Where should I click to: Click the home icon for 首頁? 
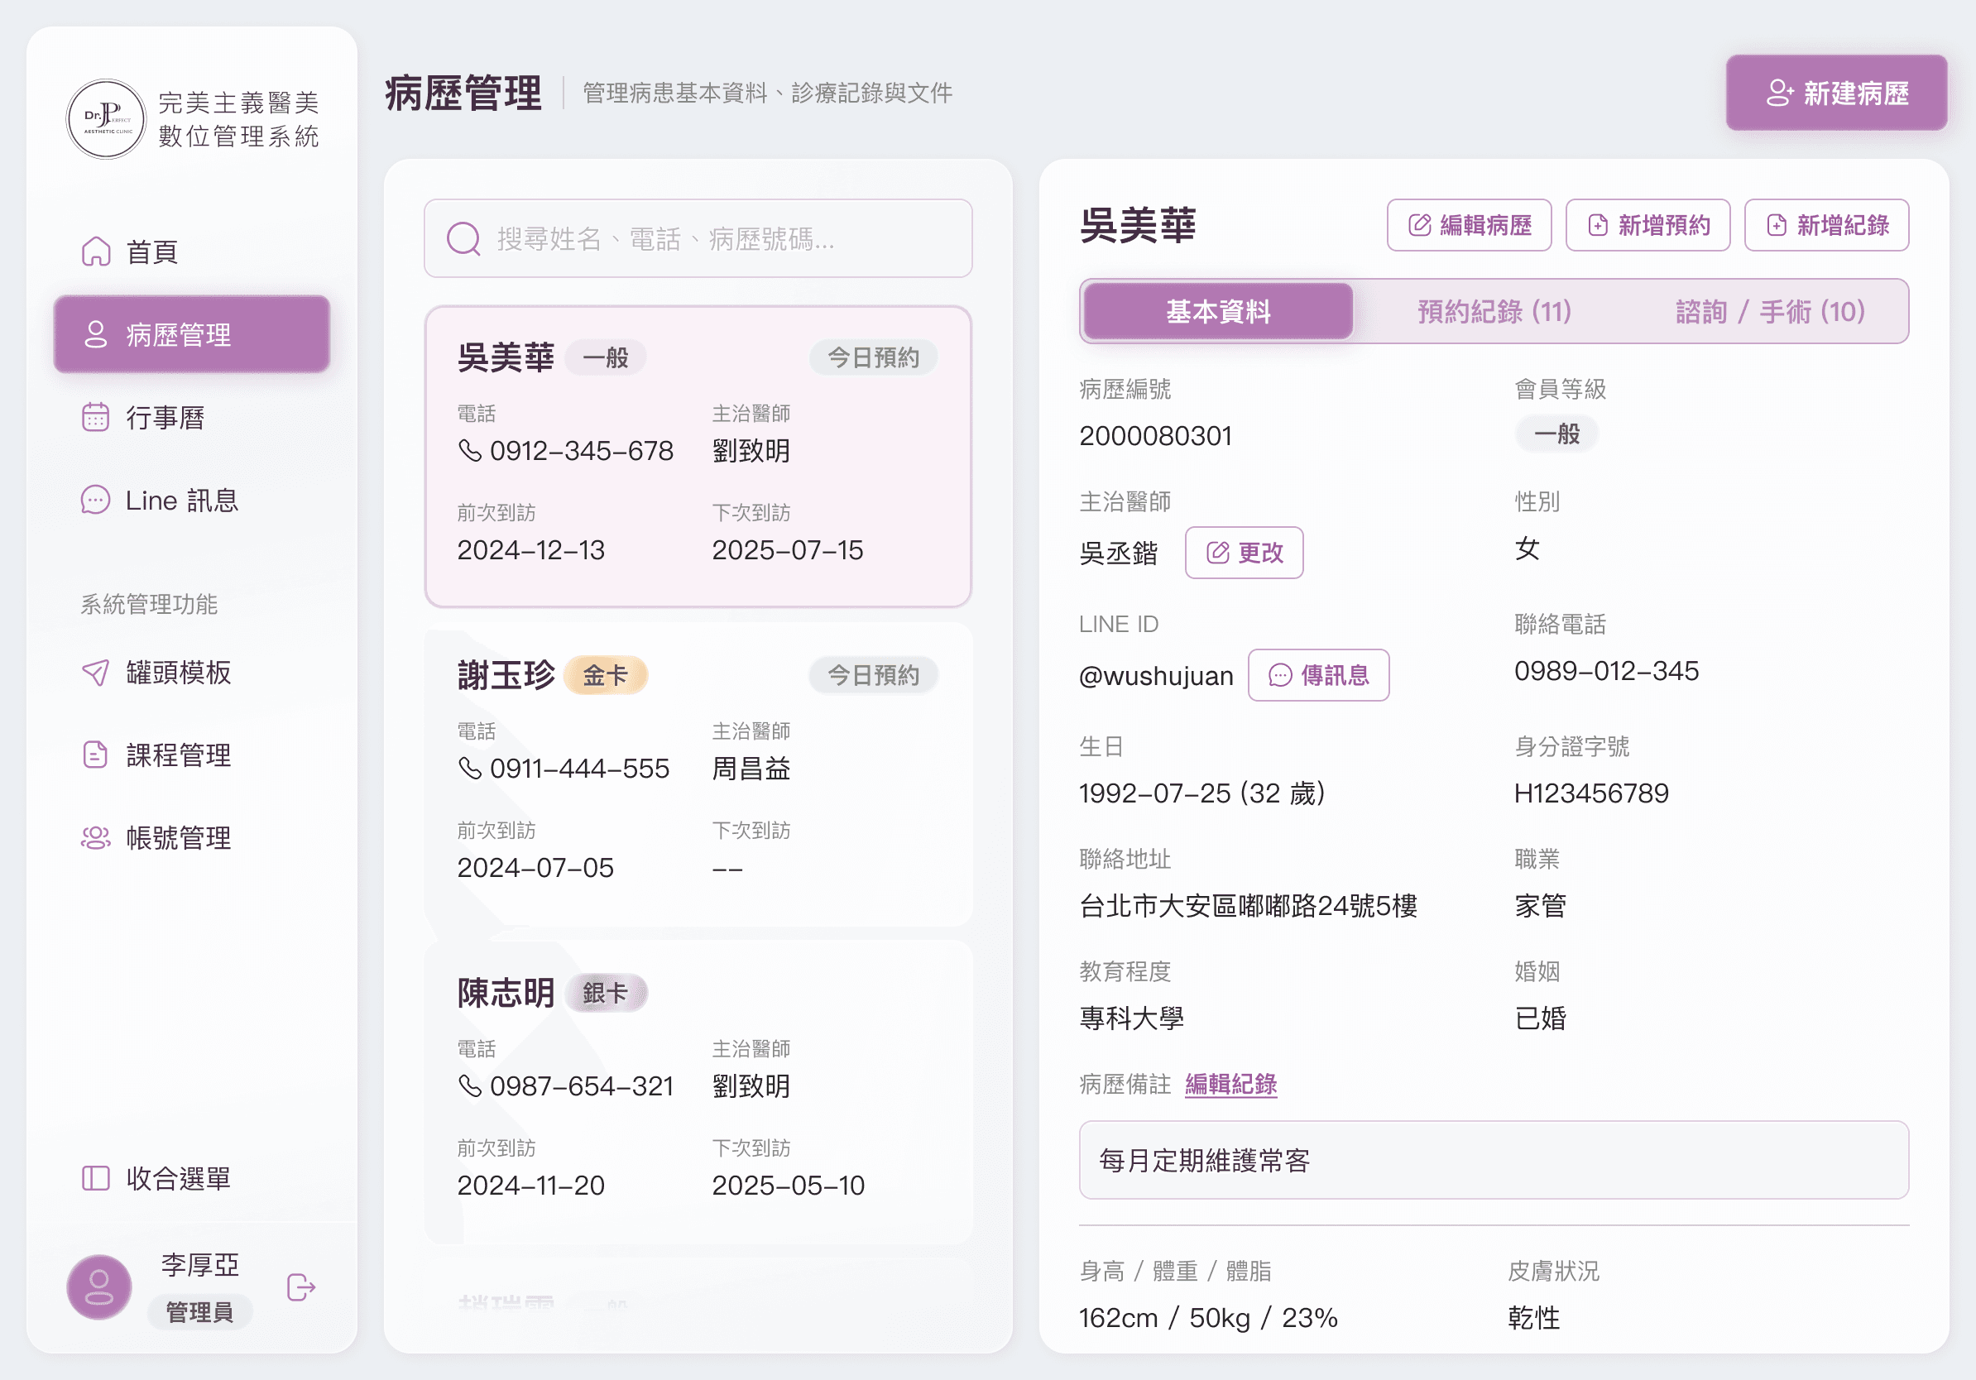coord(95,252)
